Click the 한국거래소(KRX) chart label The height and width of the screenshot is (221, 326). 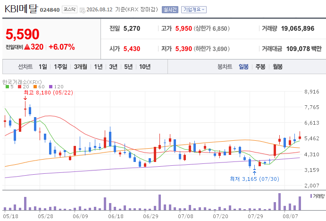point(22,82)
